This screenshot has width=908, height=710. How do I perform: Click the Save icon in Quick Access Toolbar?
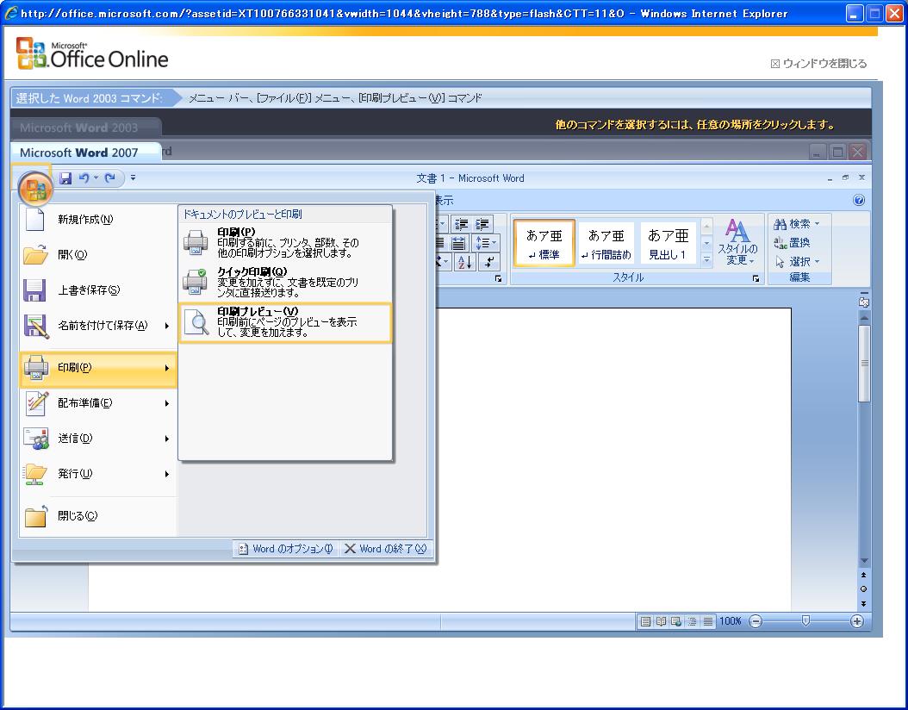coord(65,178)
